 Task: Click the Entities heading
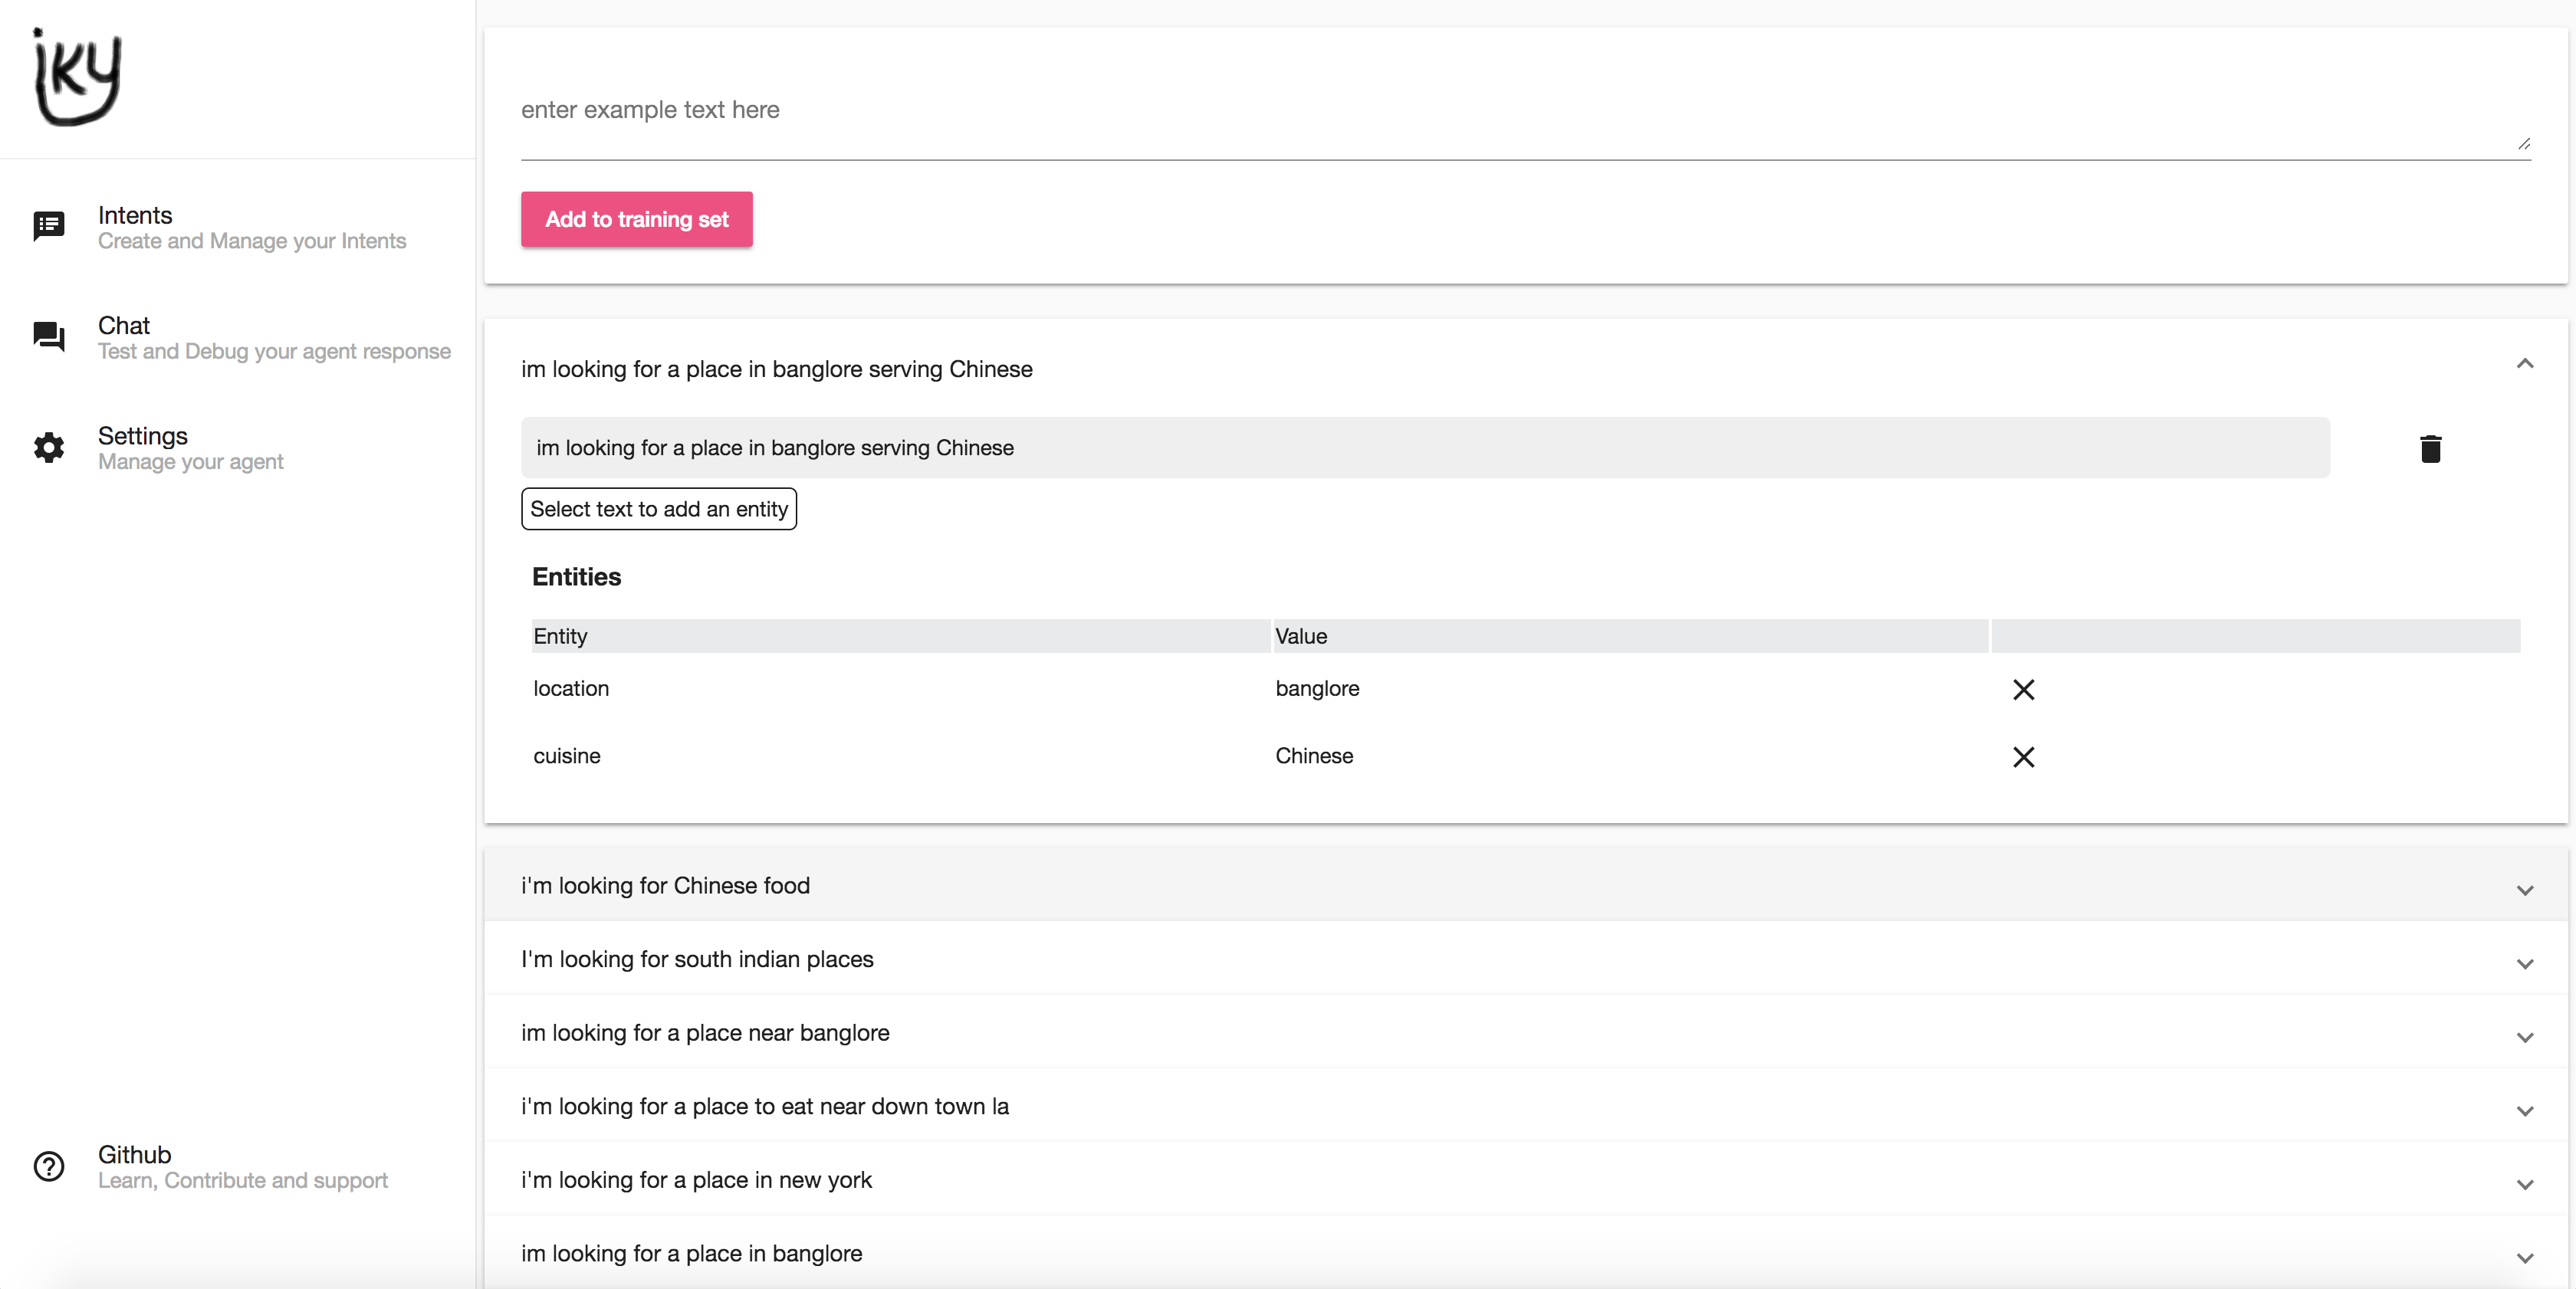576,576
